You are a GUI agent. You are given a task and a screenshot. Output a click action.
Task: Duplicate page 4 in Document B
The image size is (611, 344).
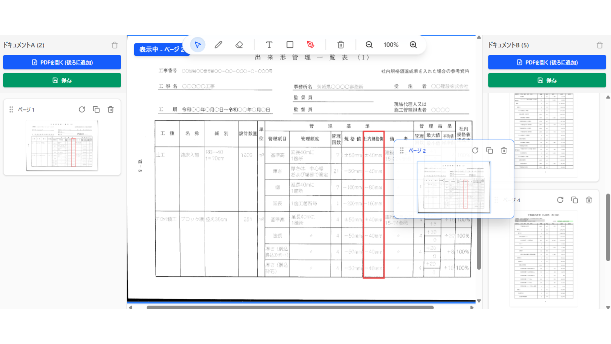pyautogui.click(x=575, y=200)
